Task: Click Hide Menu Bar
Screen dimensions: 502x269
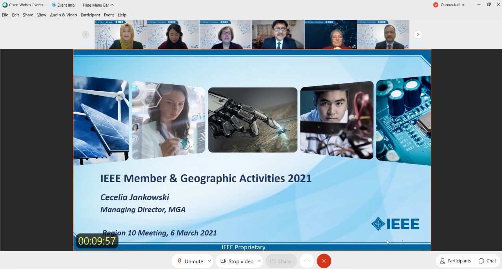Action: (x=98, y=5)
